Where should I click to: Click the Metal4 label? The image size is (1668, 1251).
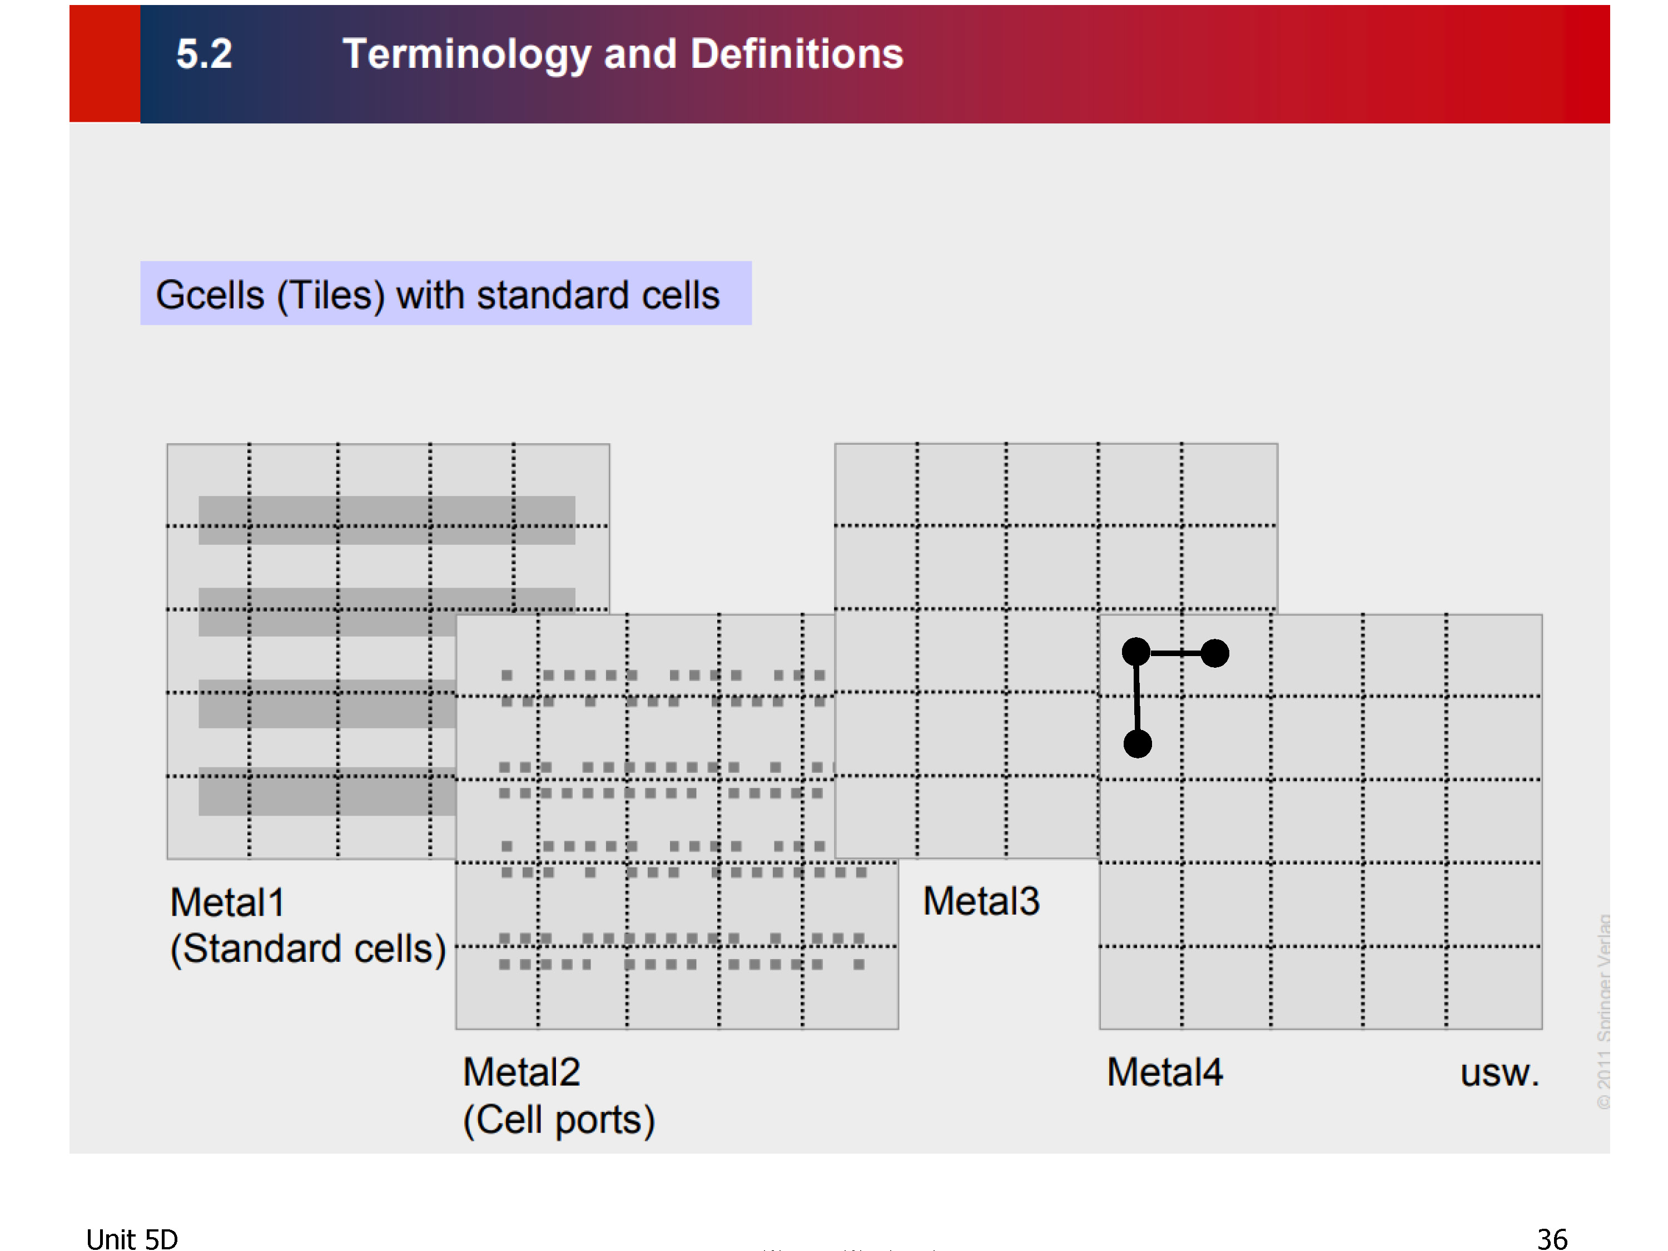[1164, 1071]
